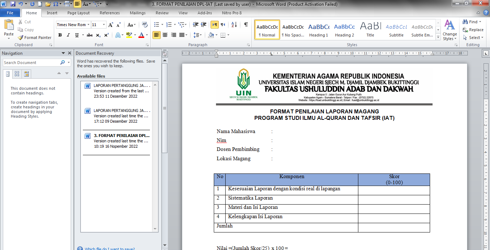Open the font name dropdown
The width and height of the screenshot is (490, 250).
tap(88, 25)
